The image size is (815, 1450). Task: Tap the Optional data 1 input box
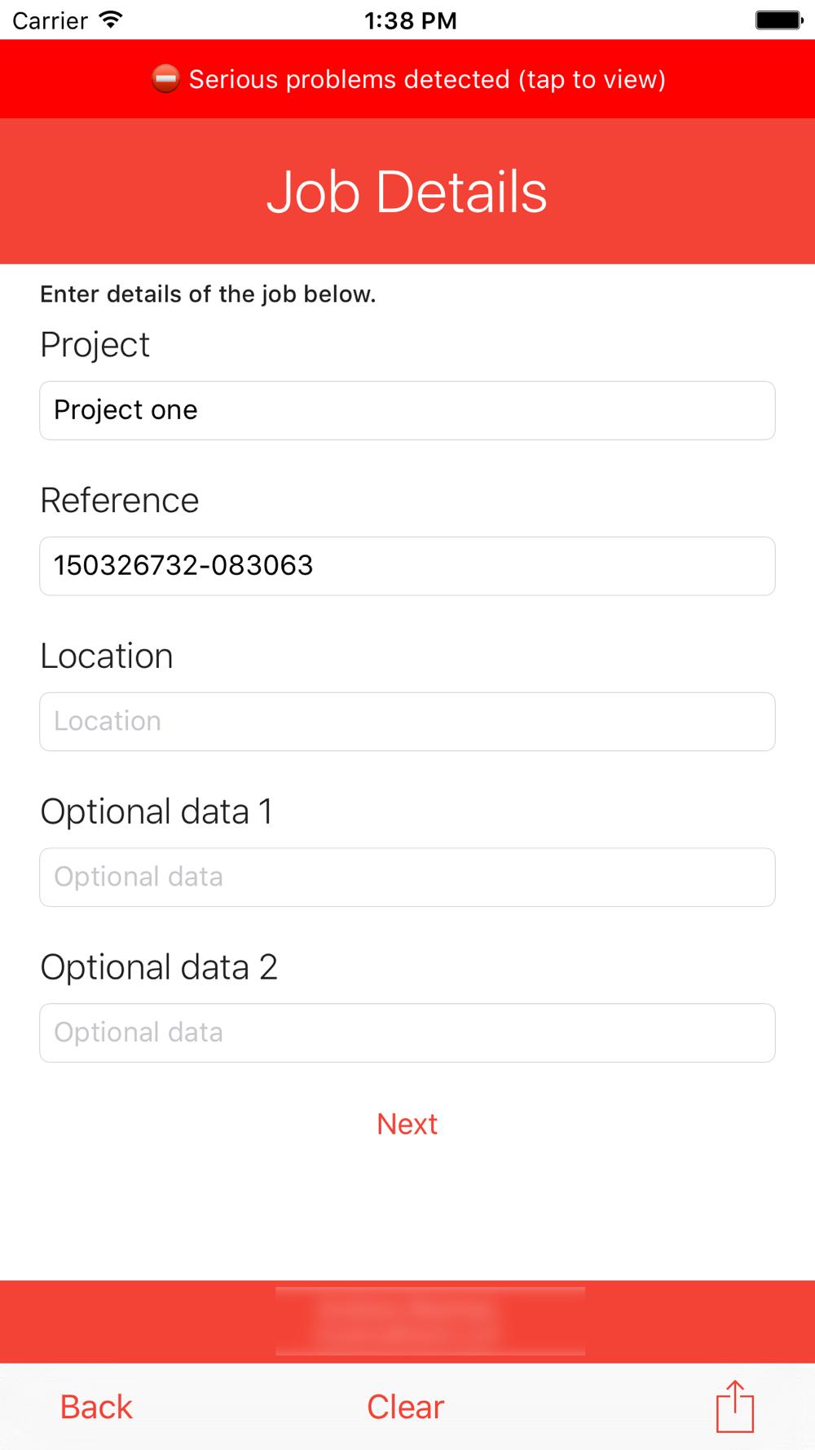[407, 878]
